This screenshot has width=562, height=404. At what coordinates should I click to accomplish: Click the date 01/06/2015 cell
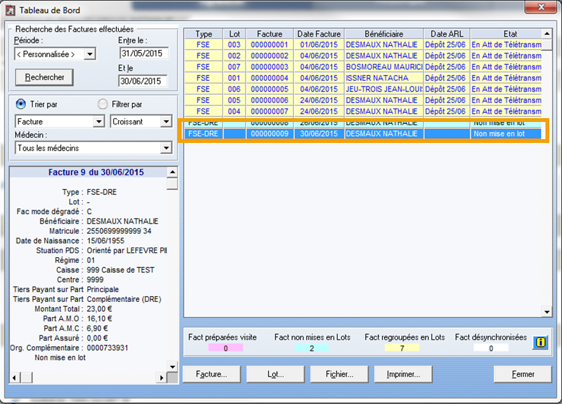319,45
